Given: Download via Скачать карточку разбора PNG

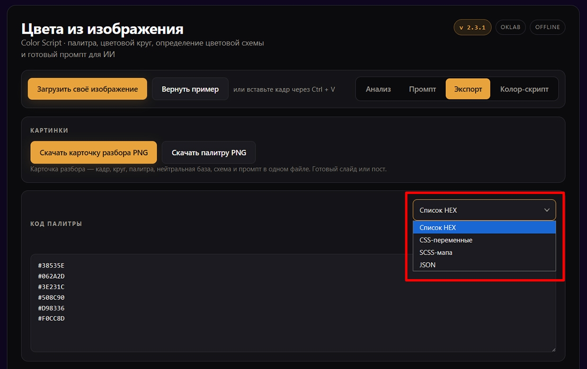Looking at the screenshot, I should (94, 152).
